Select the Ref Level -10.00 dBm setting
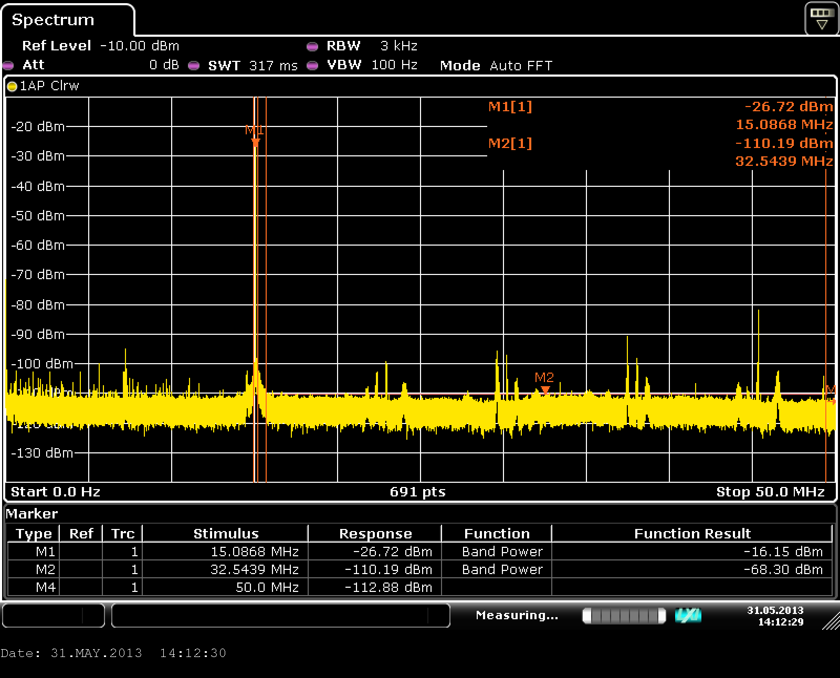The height and width of the screenshot is (678, 840). (100, 46)
